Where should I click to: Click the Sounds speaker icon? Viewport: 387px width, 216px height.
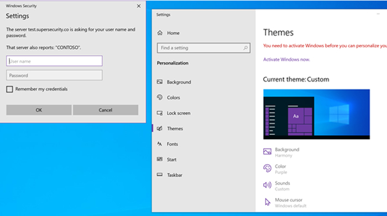coord(267,185)
